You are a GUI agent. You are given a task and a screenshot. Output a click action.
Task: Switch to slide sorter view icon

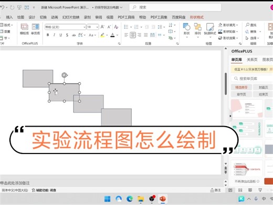click(x=240, y=190)
